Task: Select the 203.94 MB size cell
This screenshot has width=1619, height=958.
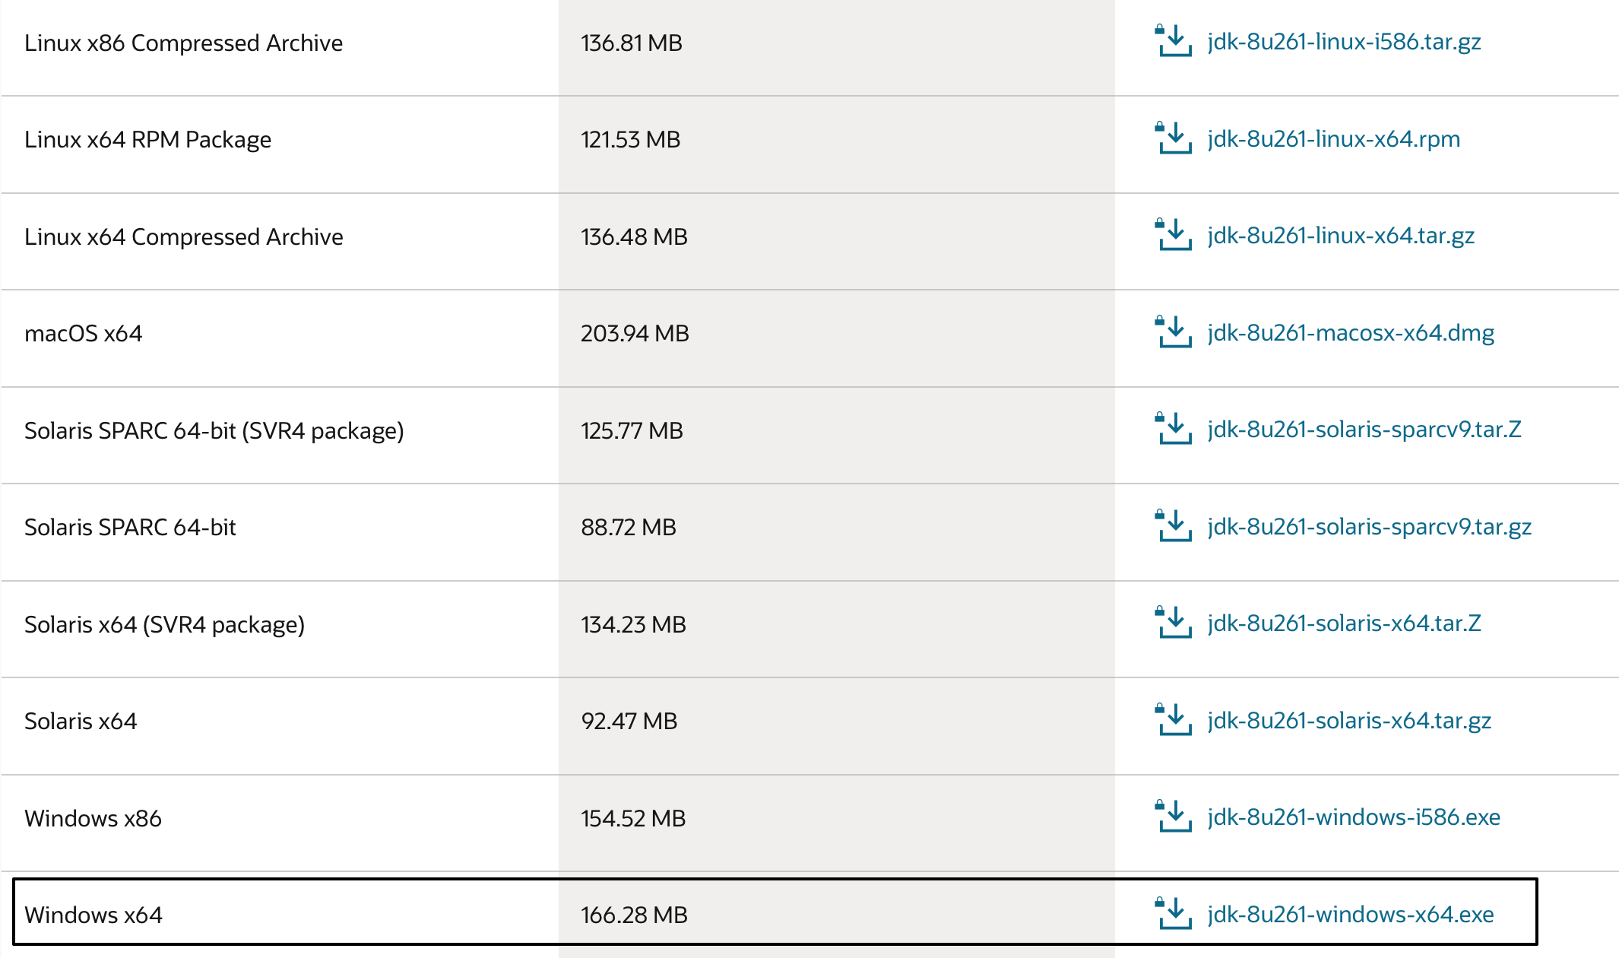Action: click(635, 334)
